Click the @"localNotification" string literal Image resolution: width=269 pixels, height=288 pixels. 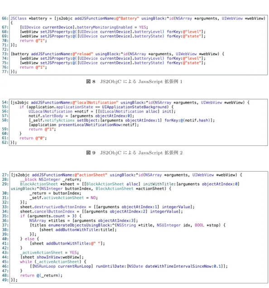(95, 102)
